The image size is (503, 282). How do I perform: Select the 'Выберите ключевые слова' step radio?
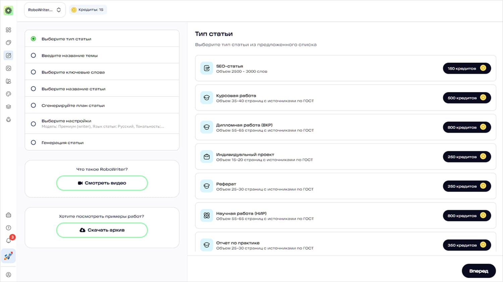(x=34, y=72)
